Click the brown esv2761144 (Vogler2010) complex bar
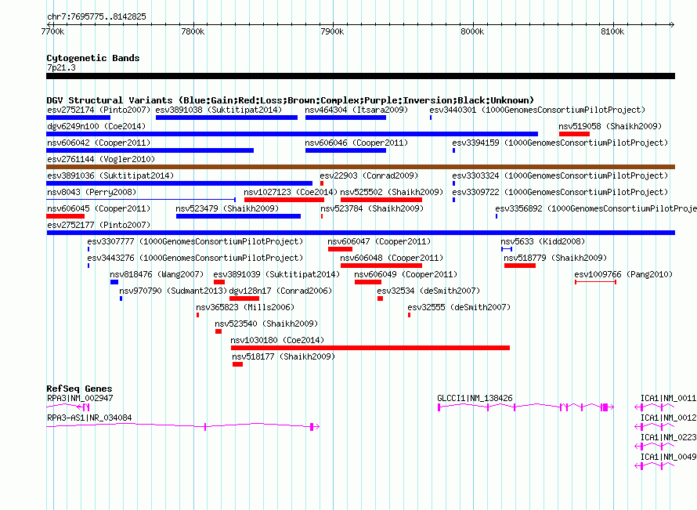 (360, 167)
